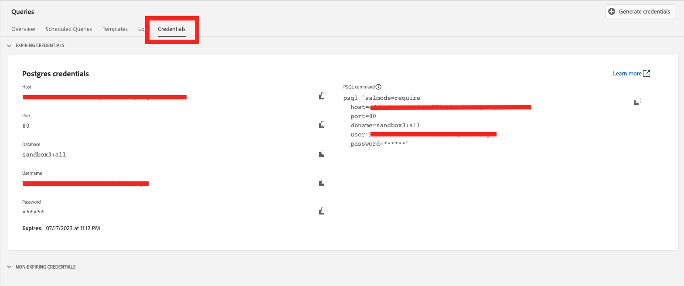Expand the Non-Expiring Credentials section
This screenshot has width=684, height=286.
click(x=9, y=267)
